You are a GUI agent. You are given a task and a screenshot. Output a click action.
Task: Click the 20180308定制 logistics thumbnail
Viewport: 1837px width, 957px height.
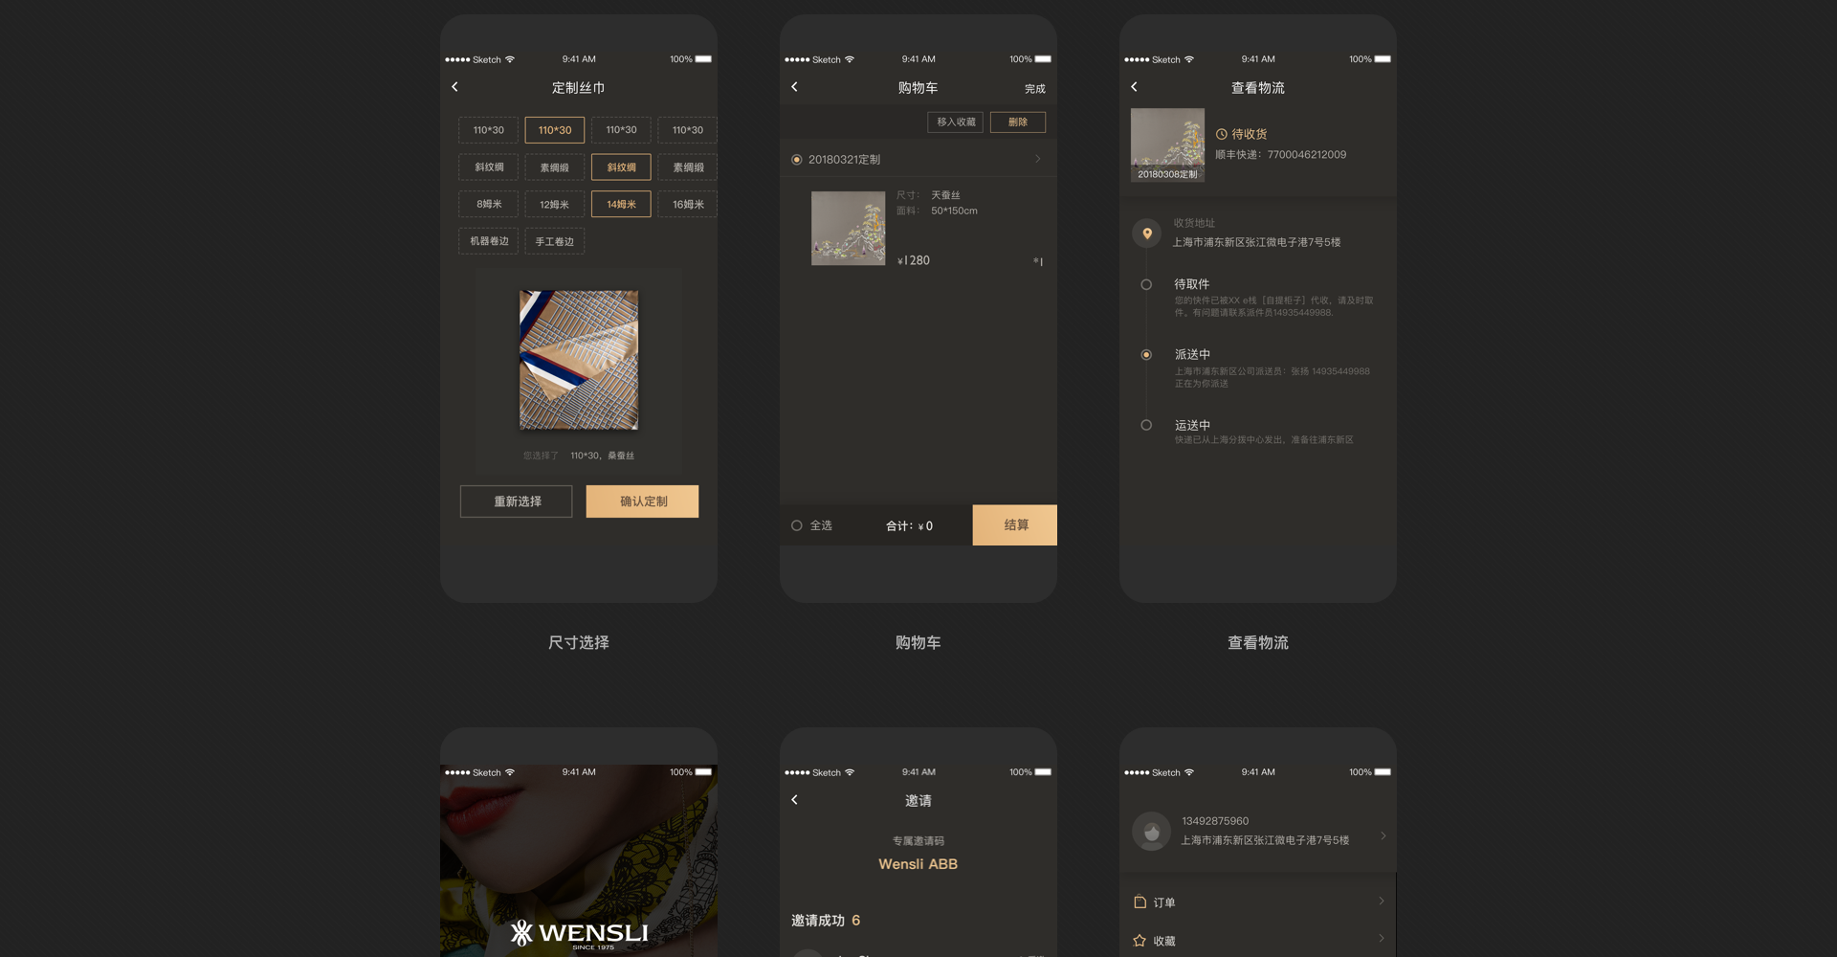click(1167, 145)
